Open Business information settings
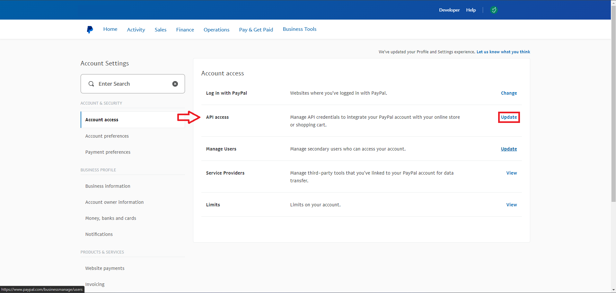Viewport: 616px width, 293px height. click(x=108, y=186)
